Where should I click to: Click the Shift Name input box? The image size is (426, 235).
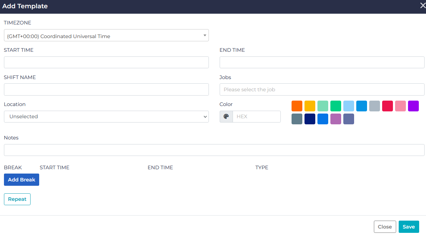point(106,89)
